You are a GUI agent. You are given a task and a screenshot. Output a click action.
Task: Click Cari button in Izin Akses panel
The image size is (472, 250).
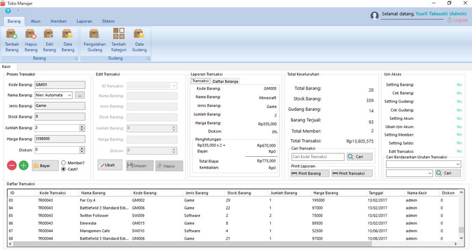click(x=447, y=173)
